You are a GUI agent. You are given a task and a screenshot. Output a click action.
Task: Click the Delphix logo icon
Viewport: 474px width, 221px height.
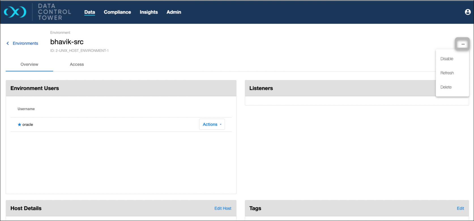(15, 12)
